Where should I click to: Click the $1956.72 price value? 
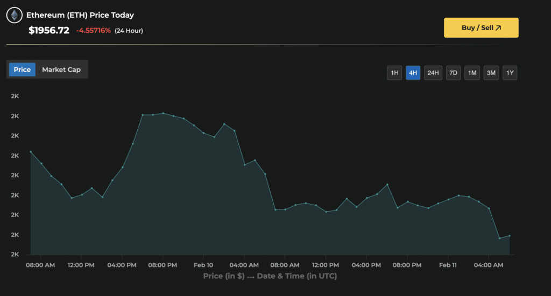pyautogui.click(x=49, y=31)
